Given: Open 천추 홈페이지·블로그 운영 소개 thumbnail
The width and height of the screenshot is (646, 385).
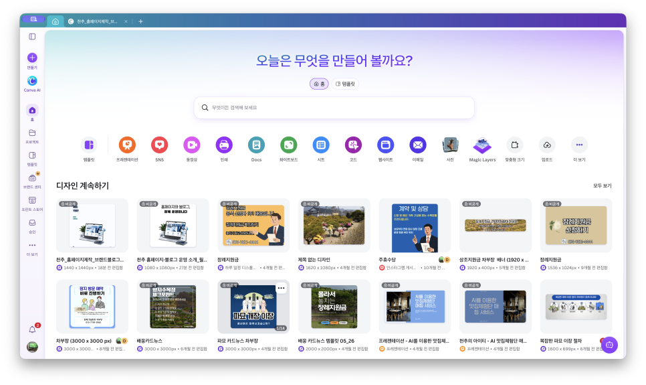Looking at the screenshot, I should tap(173, 225).
